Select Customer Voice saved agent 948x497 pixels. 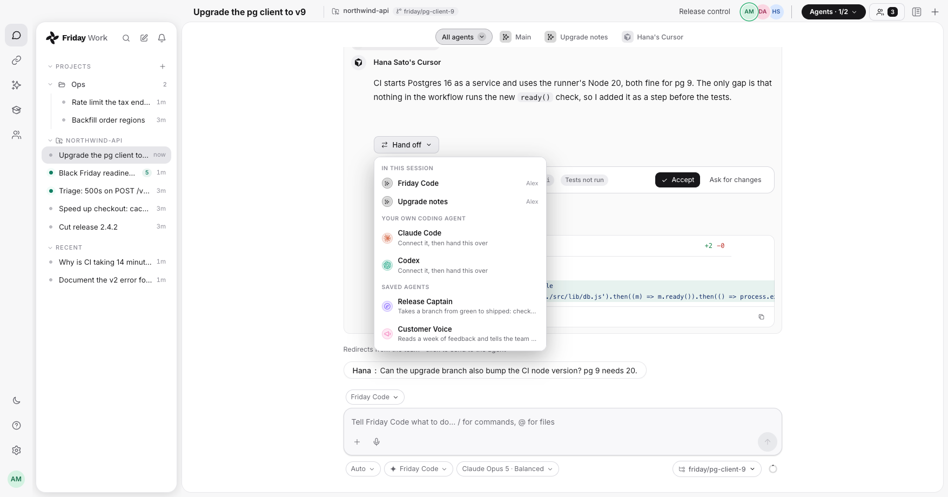point(460,334)
